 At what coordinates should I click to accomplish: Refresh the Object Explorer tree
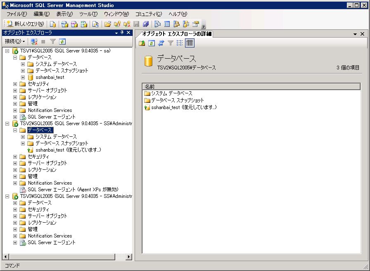[62, 42]
